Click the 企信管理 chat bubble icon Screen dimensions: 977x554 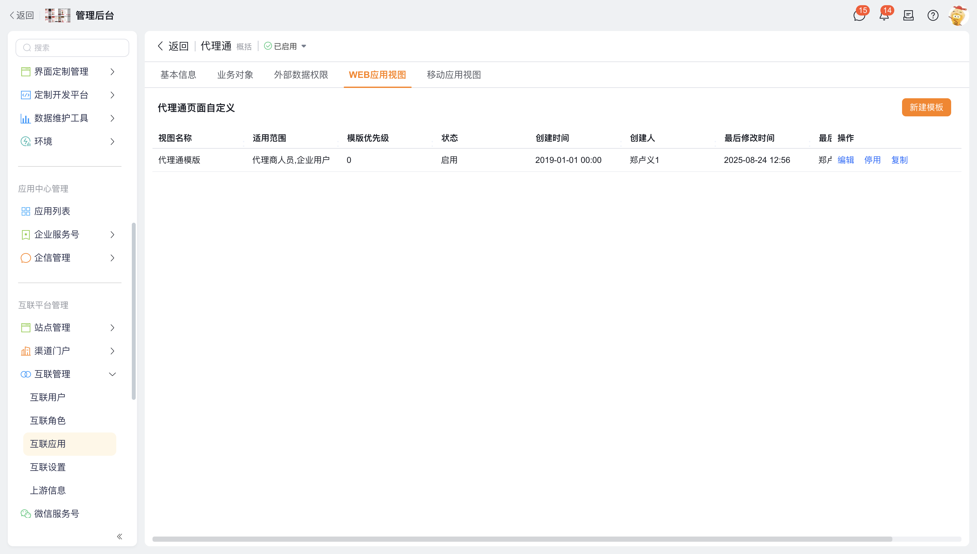[x=26, y=258]
